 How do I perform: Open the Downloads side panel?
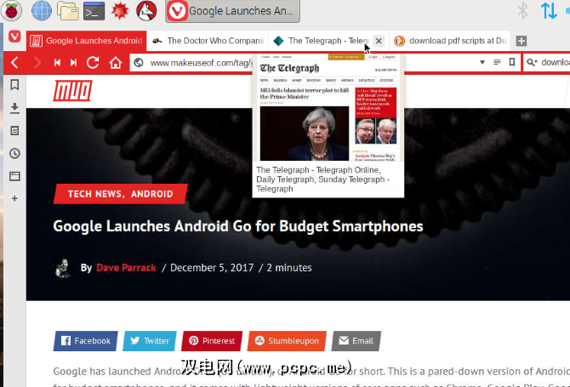[x=14, y=108]
